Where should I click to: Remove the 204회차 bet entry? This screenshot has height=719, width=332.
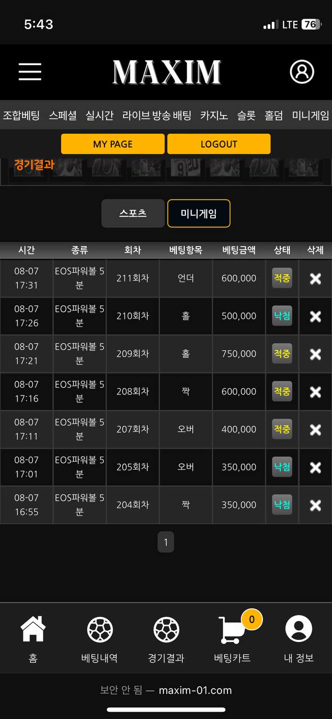pos(316,506)
